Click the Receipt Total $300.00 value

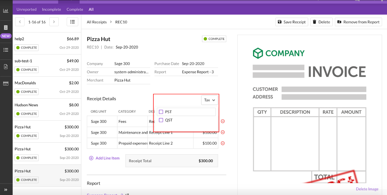[206, 161]
